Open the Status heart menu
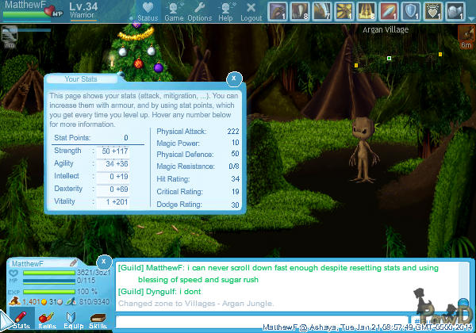The height and width of the screenshot is (333, 476). 147,11
